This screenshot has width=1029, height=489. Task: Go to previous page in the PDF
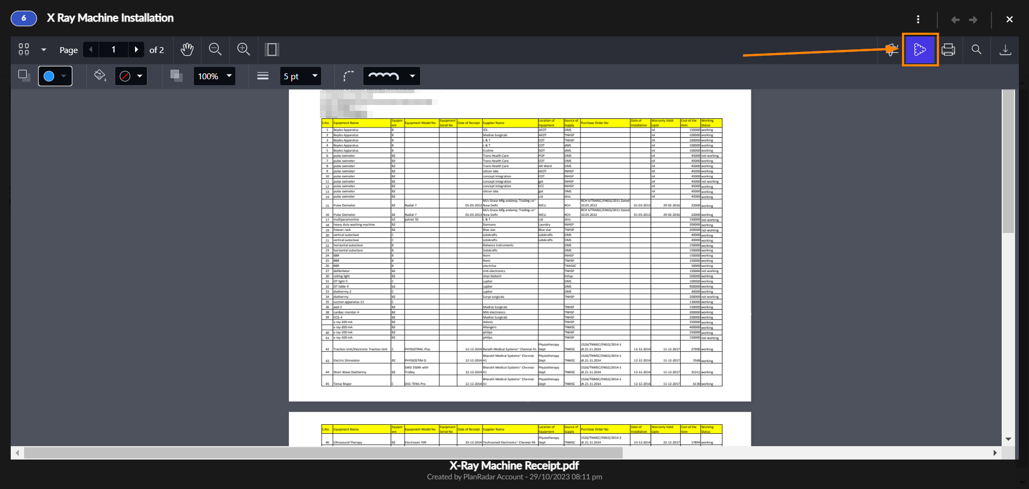pos(91,49)
